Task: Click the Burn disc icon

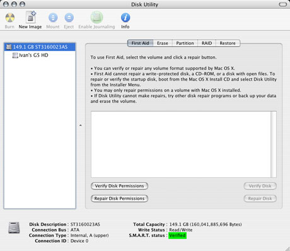Action: coord(10,18)
